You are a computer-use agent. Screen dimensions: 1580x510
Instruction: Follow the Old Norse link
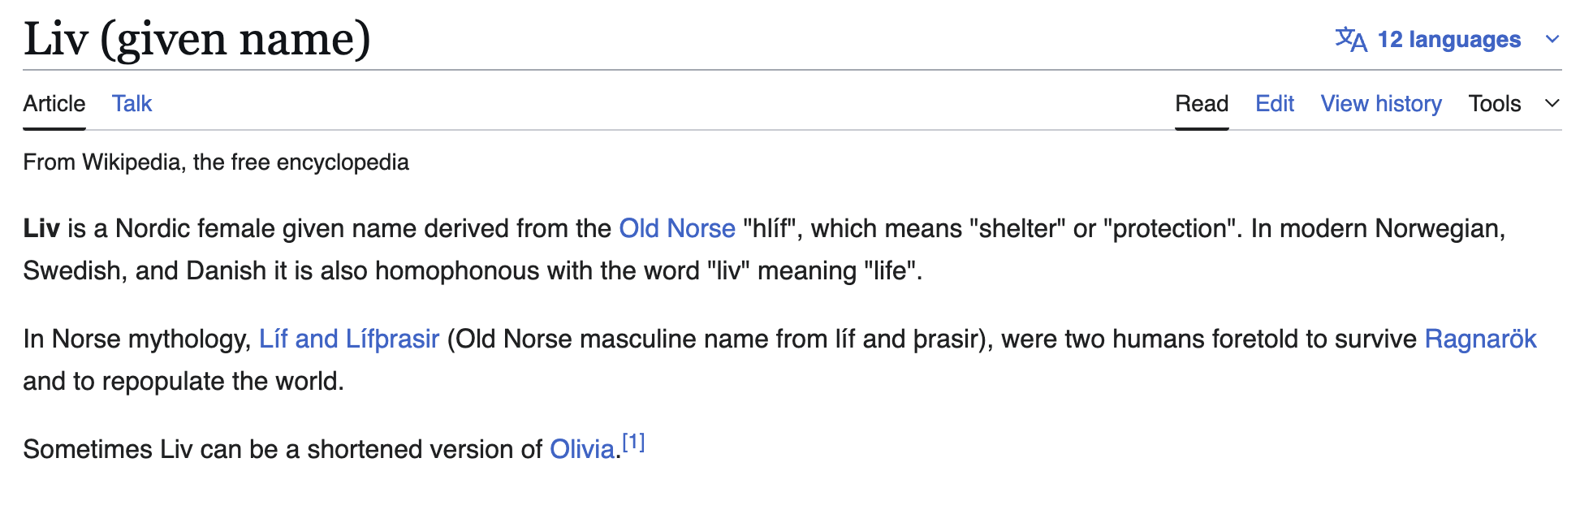point(677,228)
